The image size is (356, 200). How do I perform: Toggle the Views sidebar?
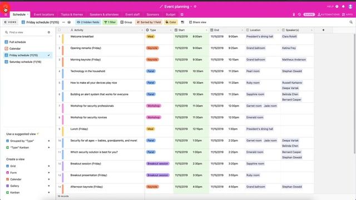point(11,22)
